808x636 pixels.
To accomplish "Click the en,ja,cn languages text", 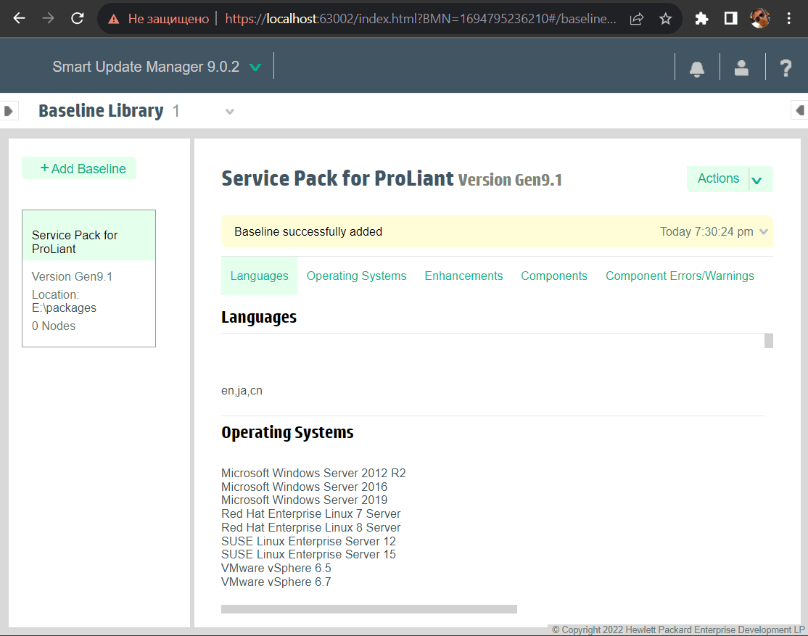I will (242, 391).
